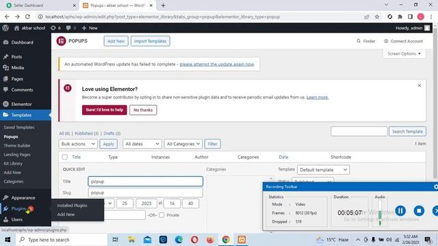The width and height of the screenshot is (438, 246).
Task: Open Comments in the sidebar
Action: 18,90
